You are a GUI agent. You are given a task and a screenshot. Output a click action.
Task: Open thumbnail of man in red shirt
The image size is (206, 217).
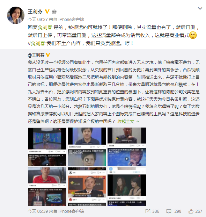coord(47,187)
